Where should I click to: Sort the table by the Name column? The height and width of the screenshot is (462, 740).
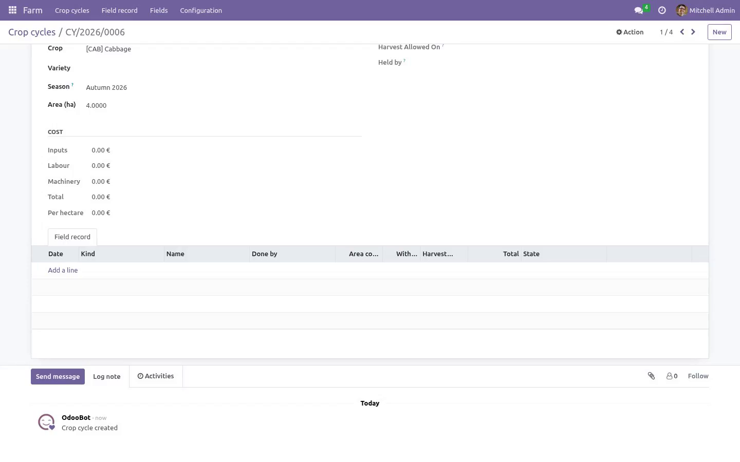(x=207, y=254)
